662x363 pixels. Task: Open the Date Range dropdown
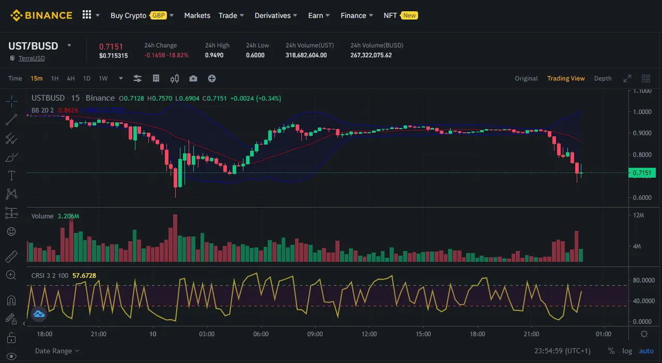coord(57,351)
